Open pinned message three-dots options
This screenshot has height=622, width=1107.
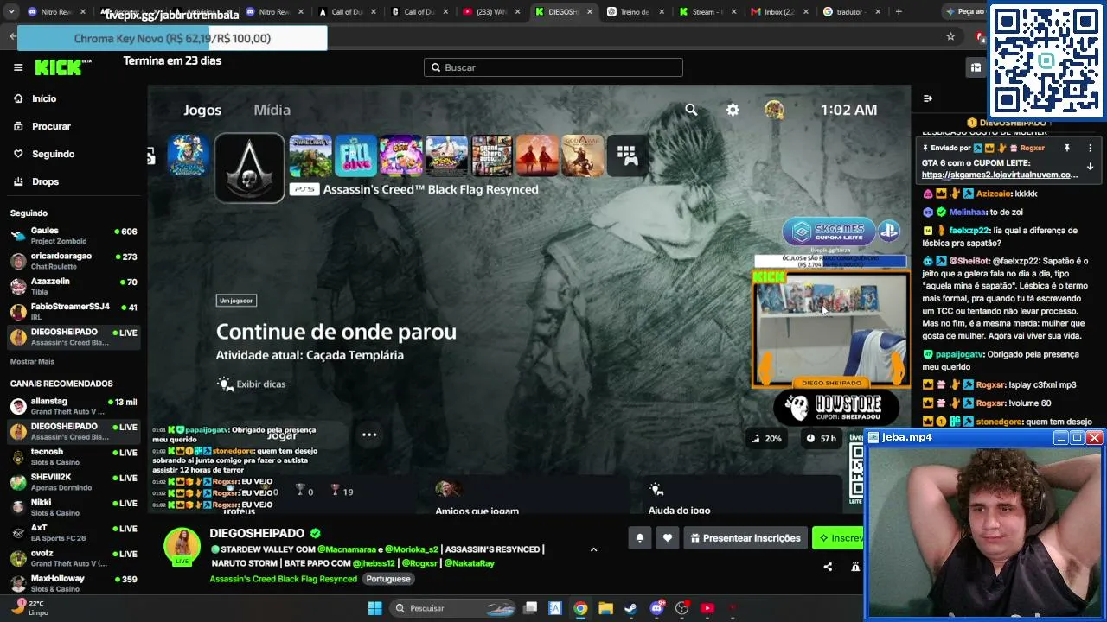pyautogui.click(x=1090, y=148)
